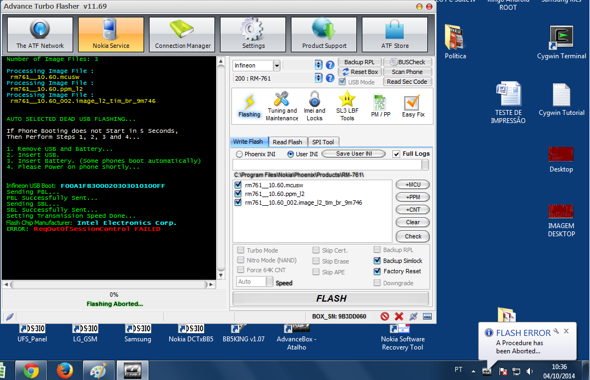Open the Auto speed dropdown
590x380 pixels.
[270, 281]
